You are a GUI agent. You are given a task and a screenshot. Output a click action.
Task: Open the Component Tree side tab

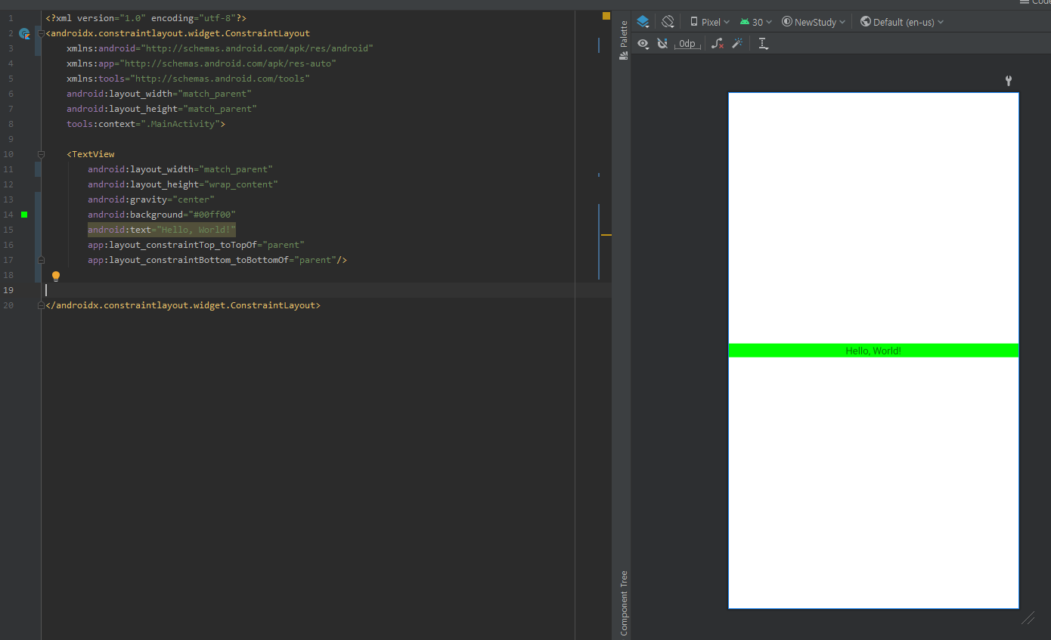pyautogui.click(x=624, y=602)
